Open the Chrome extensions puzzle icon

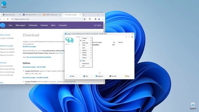tap(90, 19)
